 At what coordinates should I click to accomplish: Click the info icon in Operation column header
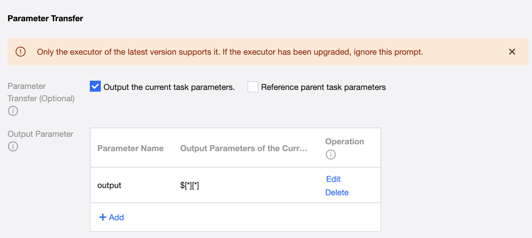(x=330, y=155)
